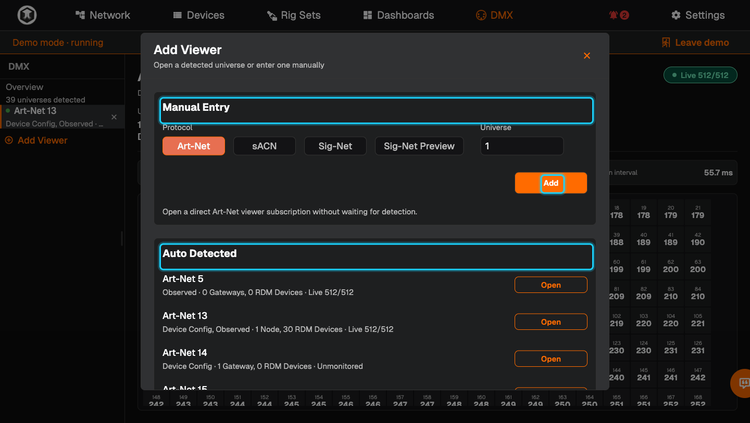Select the Art-Net protocol option
Screen dimensions: 750x423
pos(194,146)
